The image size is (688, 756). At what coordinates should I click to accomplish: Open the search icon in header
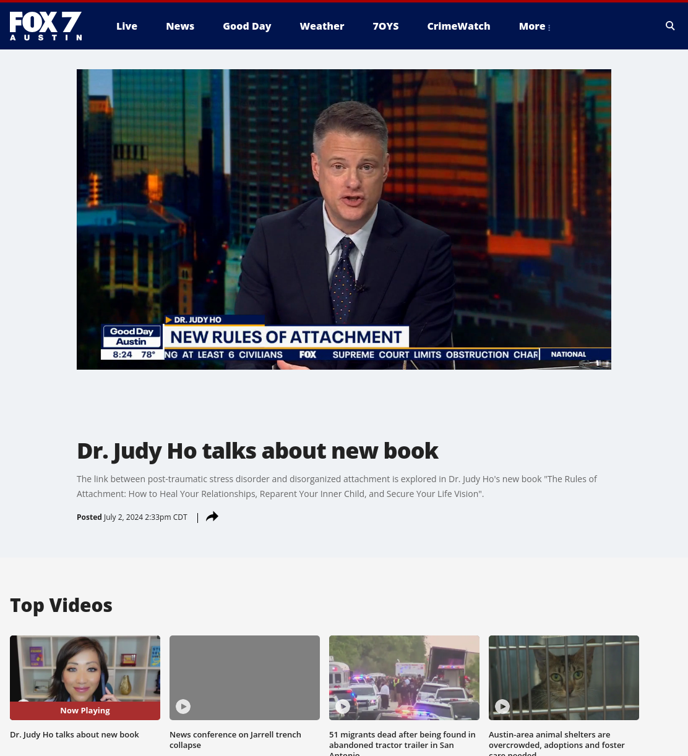[670, 25]
